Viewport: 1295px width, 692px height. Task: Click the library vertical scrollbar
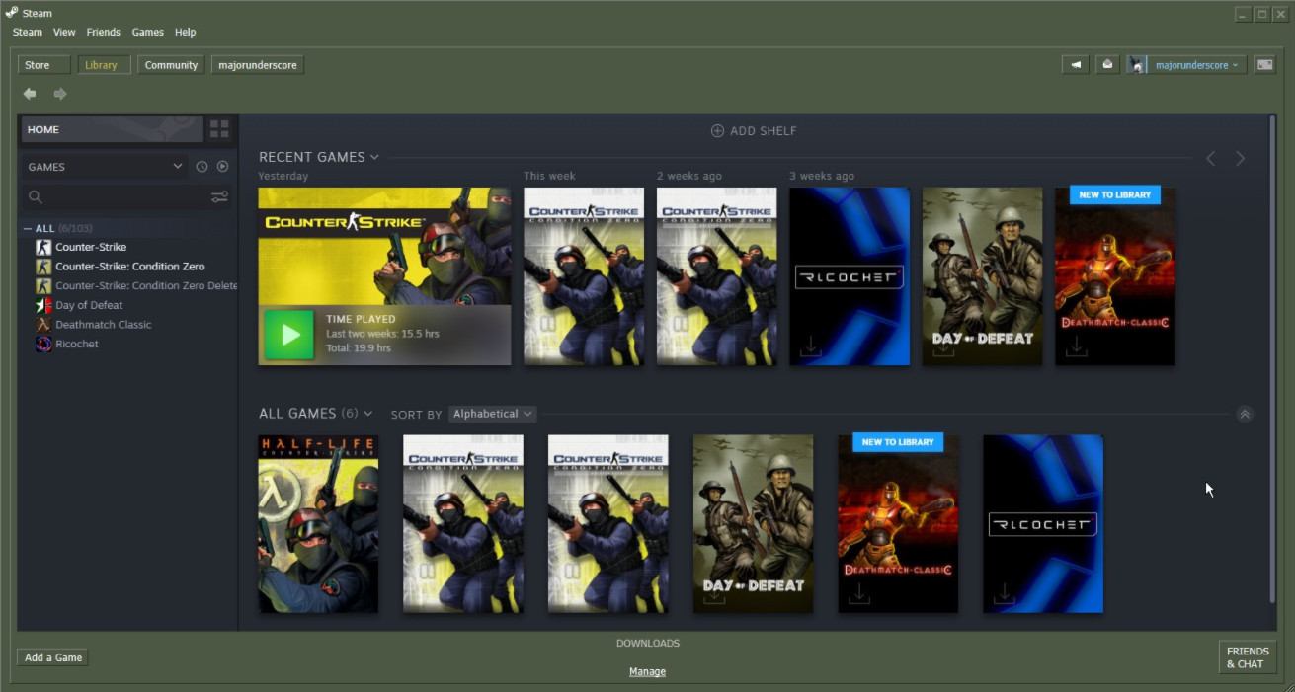(x=1272, y=357)
